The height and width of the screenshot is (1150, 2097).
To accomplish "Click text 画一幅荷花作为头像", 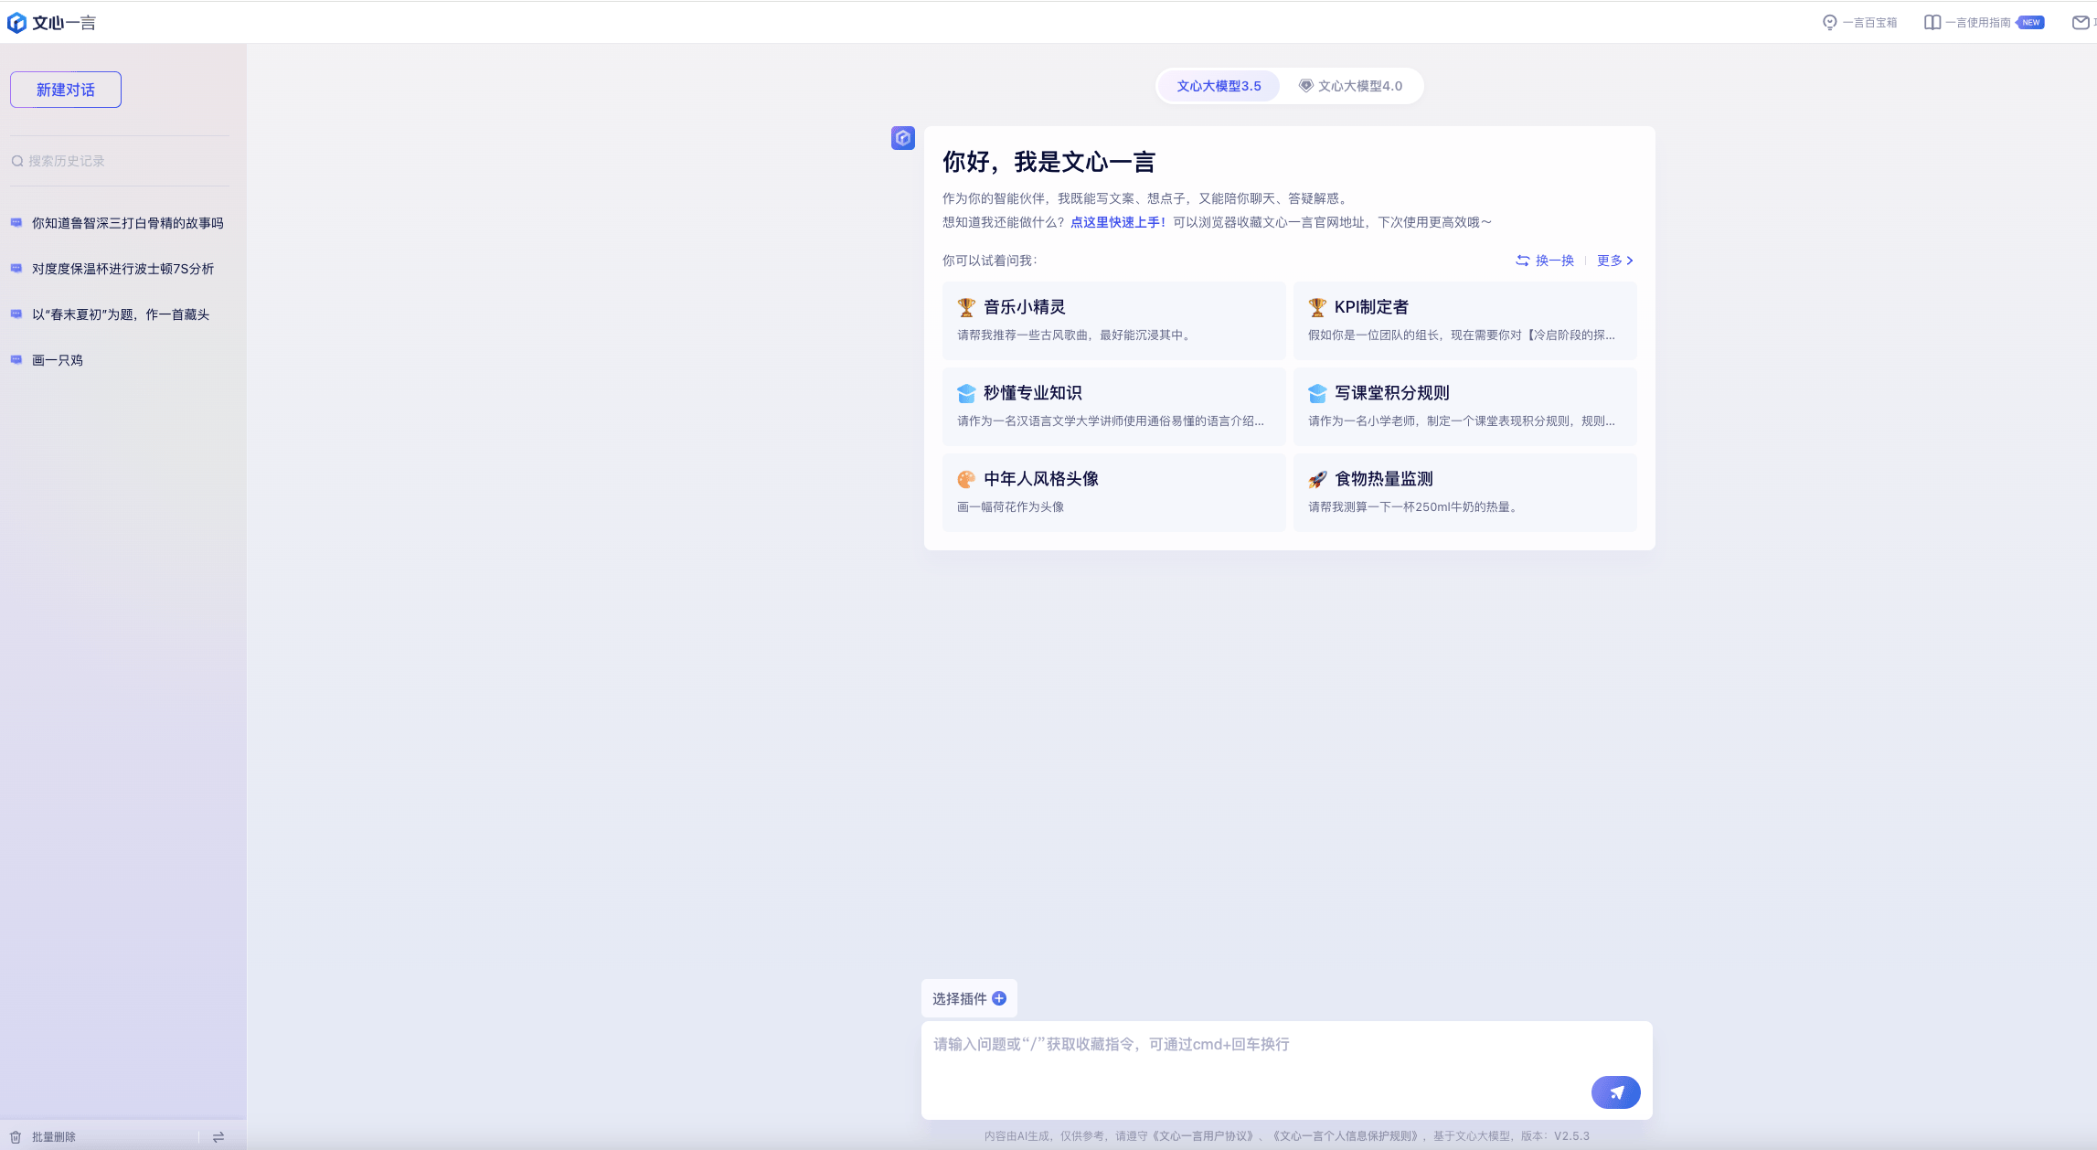I will point(1010,507).
